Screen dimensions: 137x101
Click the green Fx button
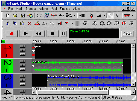point(3,42)
